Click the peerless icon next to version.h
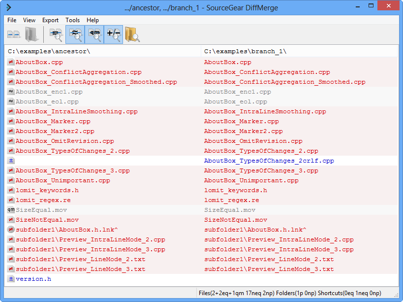403x302 pixels. coord(11,279)
